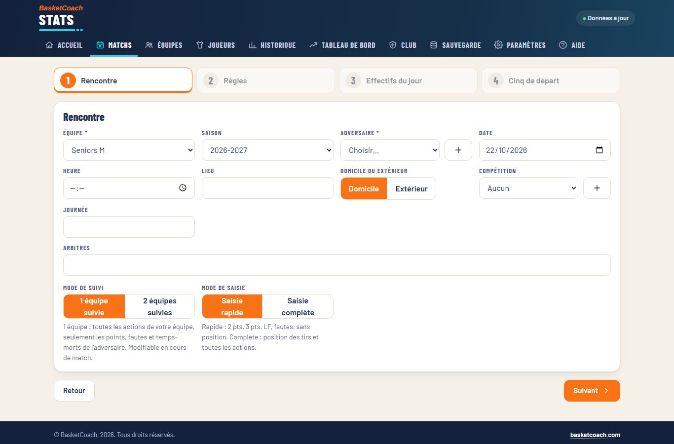Click the jersey icon beside Joueurs

click(x=200, y=45)
